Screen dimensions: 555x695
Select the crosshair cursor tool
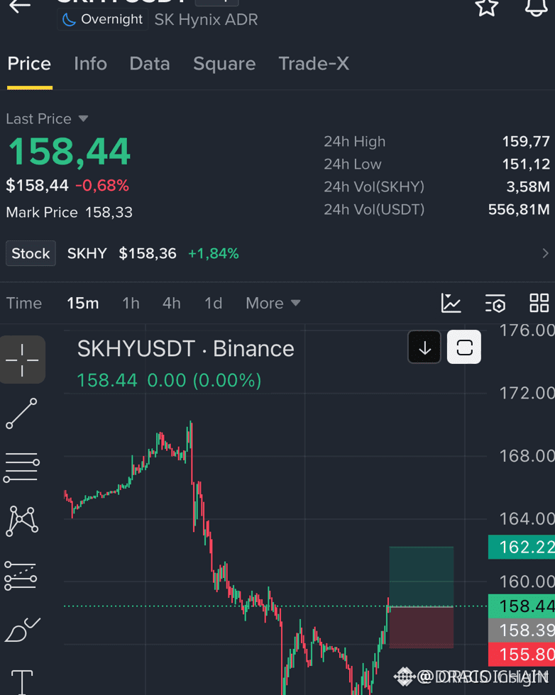22,360
